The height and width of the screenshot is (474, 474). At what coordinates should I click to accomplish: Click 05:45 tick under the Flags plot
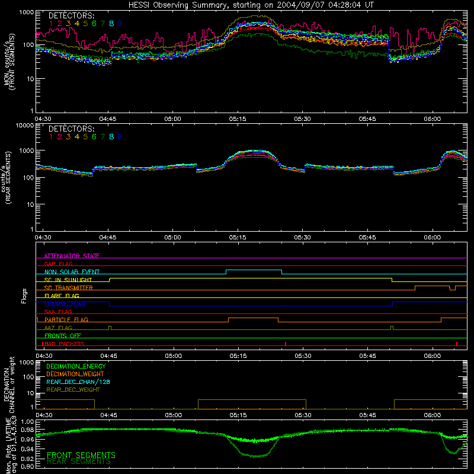[x=367, y=356]
